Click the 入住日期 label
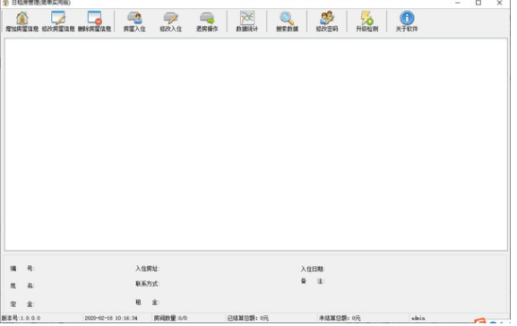 pos(313,269)
